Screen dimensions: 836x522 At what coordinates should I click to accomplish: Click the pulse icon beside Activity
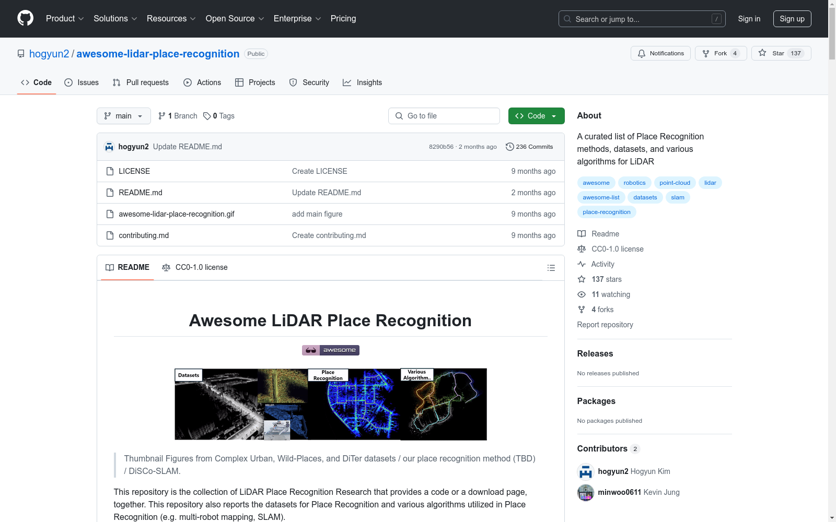pos(582,264)
